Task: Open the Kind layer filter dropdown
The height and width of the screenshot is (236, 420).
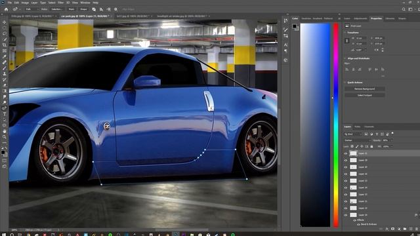Action: 353,134
